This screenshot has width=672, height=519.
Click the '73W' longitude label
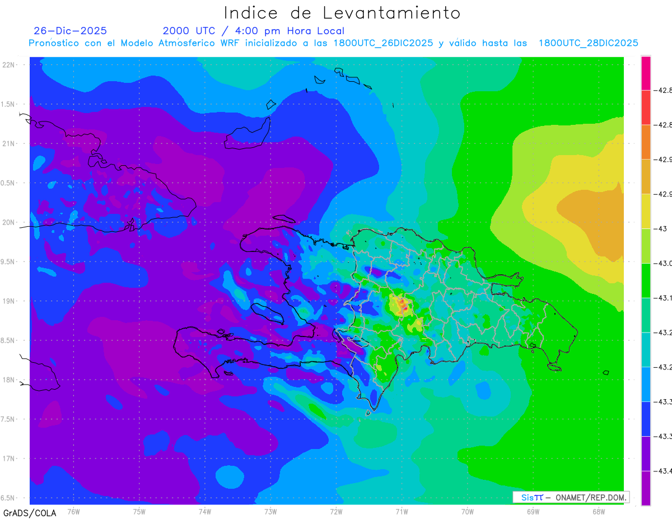point(270,511)
